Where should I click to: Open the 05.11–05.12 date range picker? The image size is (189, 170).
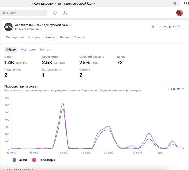[x=170, y=27]
